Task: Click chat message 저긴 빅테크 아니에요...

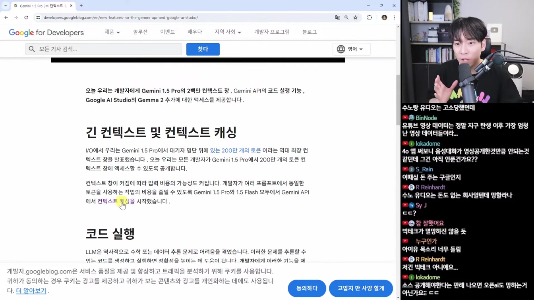Action: [x=430, y=267]
